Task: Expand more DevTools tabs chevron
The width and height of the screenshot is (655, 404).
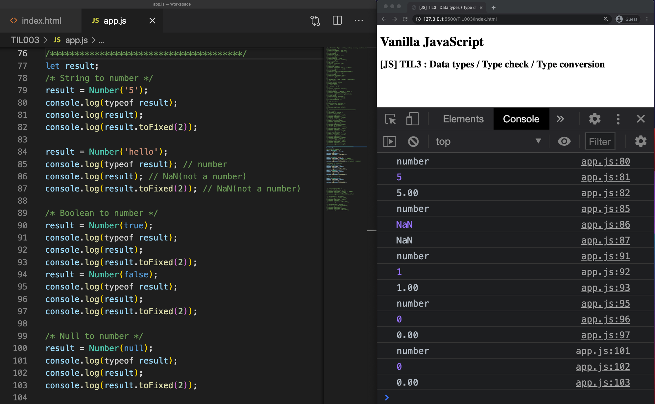Action: pyautogui.click(x=560, y=119)
